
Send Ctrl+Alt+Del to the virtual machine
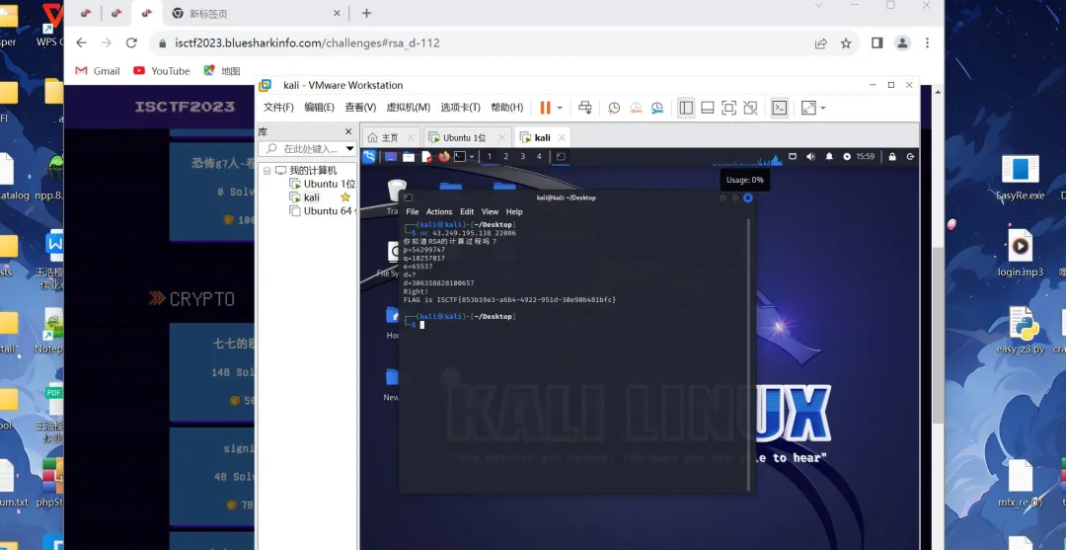tap(584, 108)
